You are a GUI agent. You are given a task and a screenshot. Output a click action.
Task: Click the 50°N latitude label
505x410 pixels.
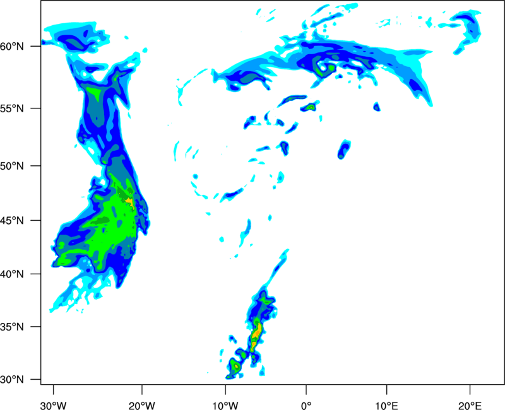click(12, 166)
